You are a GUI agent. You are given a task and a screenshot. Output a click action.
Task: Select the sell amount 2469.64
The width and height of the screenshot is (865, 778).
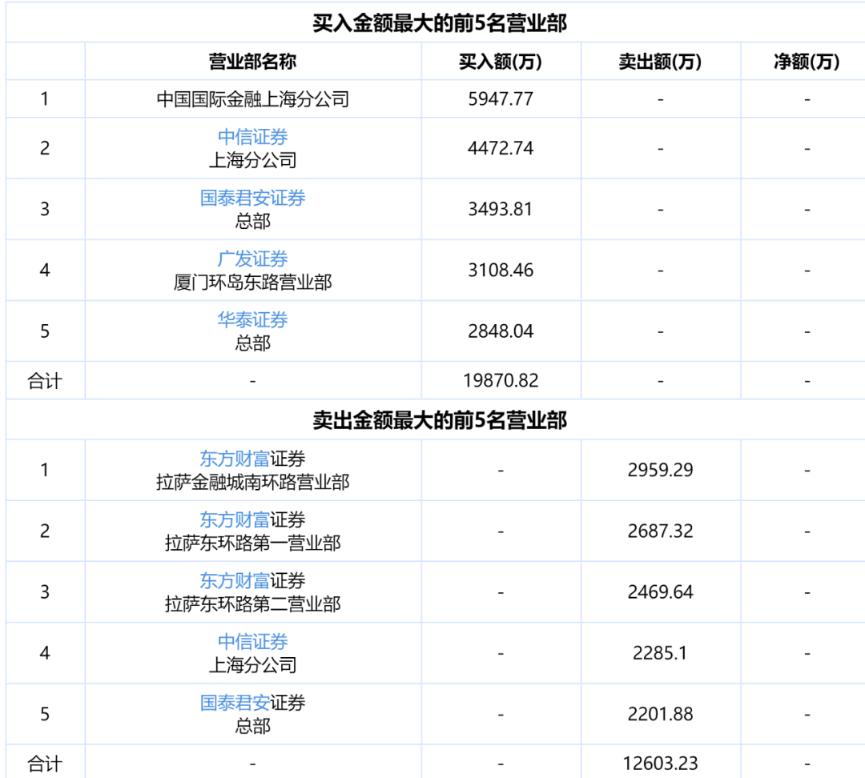[x=660, y=592]
